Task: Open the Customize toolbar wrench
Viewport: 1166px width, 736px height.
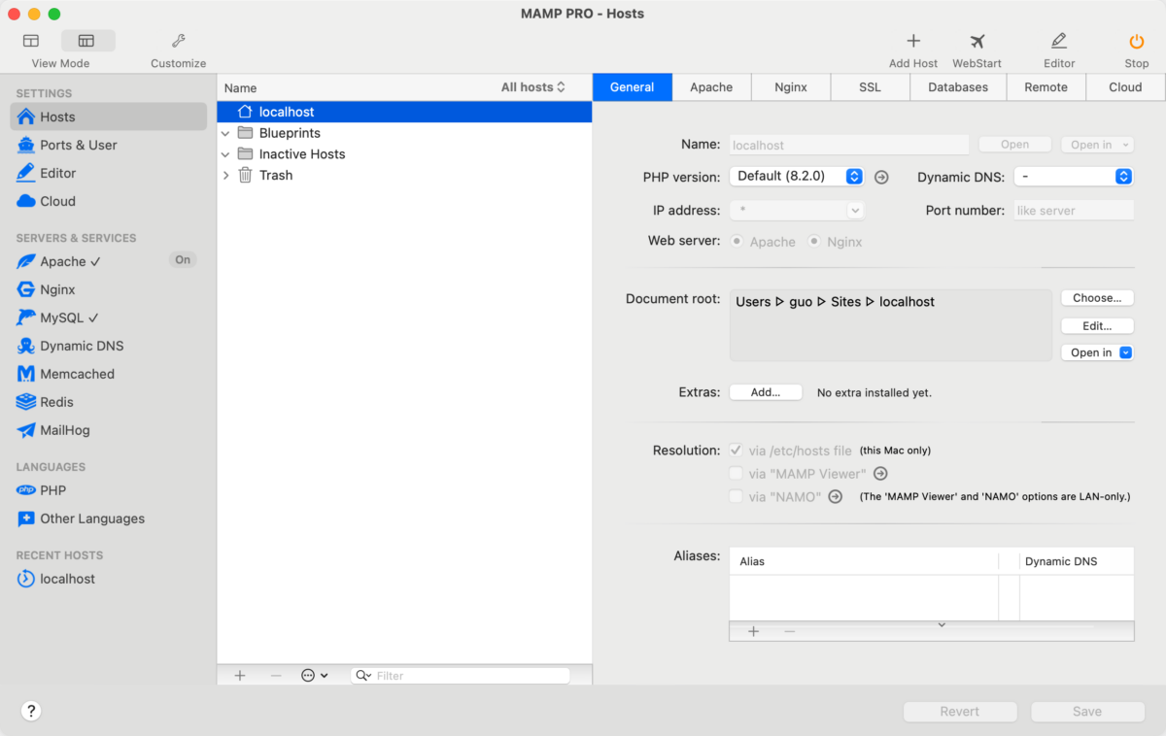Action: [179, 41]
